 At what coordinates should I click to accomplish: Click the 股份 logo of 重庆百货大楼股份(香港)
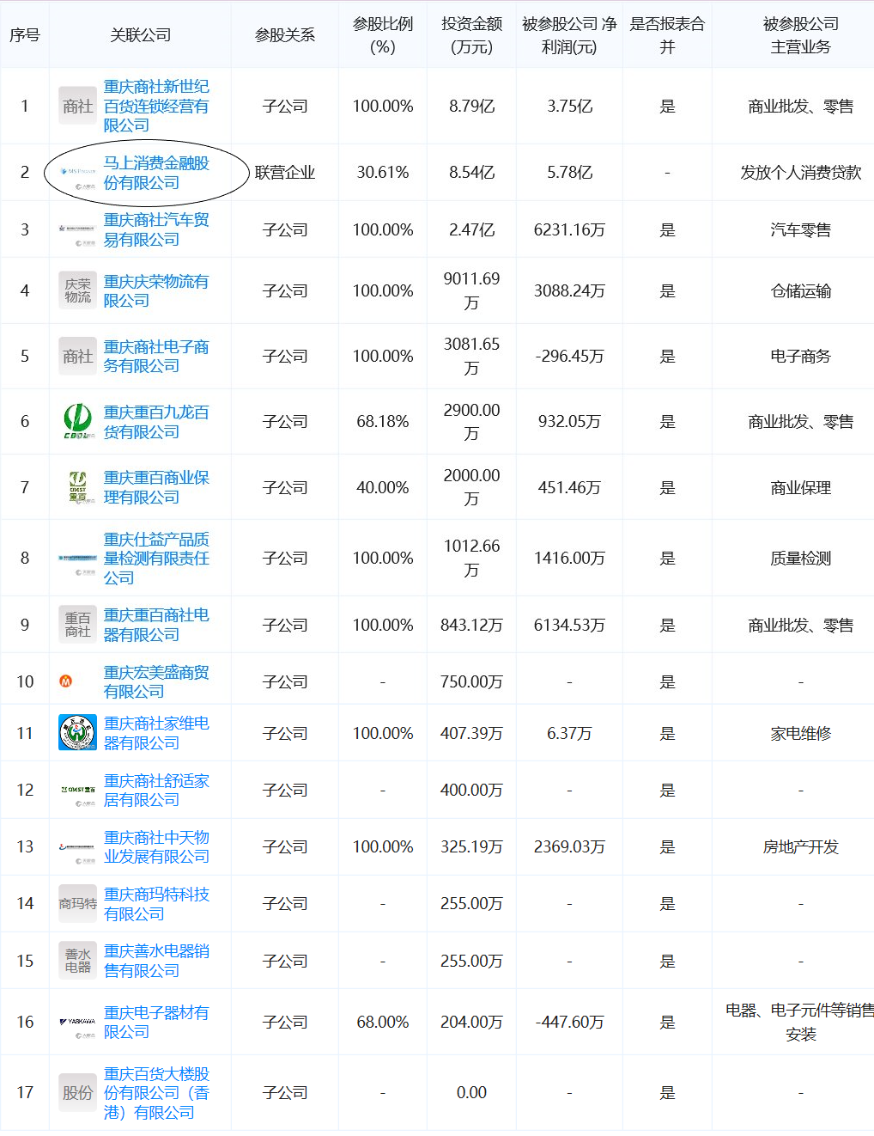(77, 1092)
